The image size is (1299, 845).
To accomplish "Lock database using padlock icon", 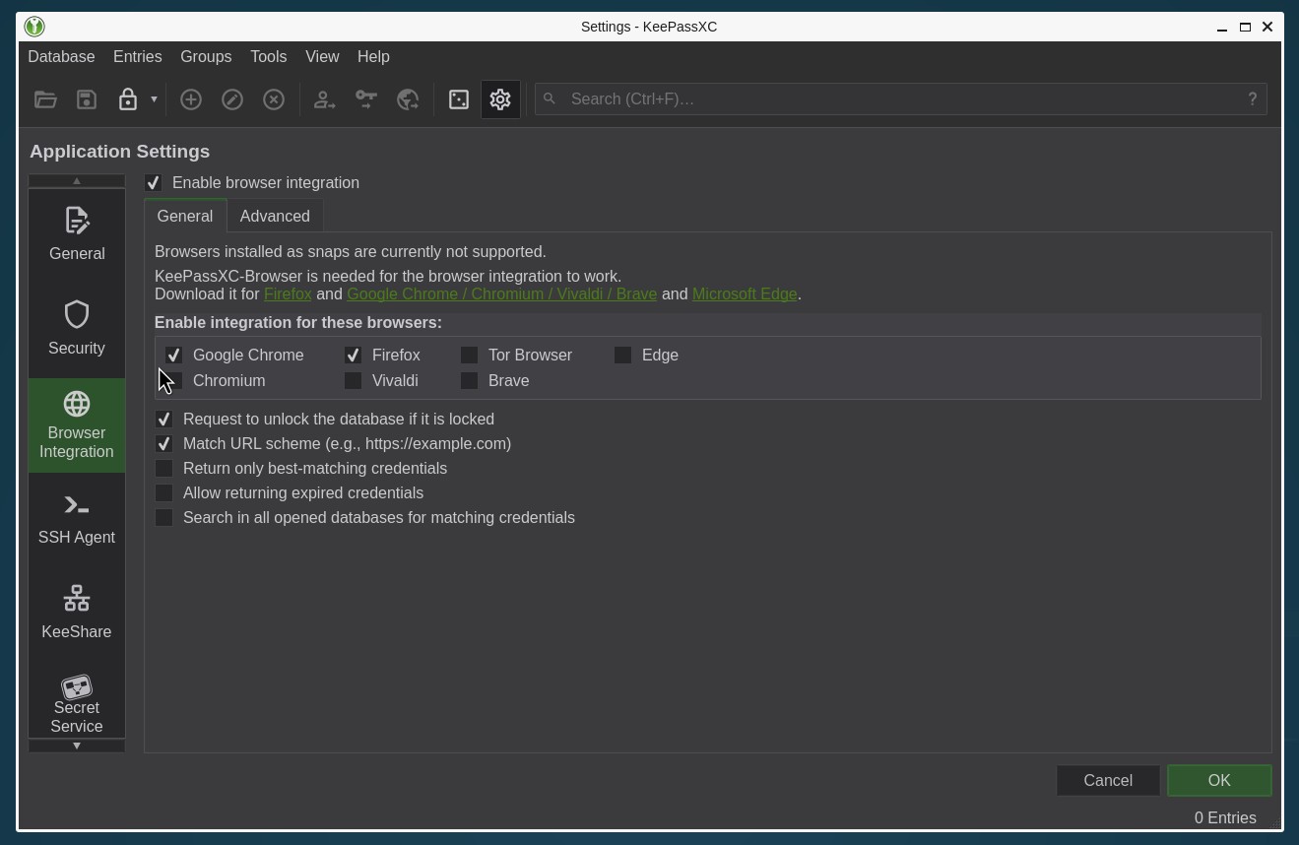I will point(128,99).
